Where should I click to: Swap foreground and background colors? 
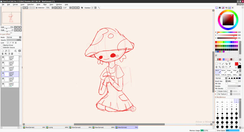coord(240,63)
